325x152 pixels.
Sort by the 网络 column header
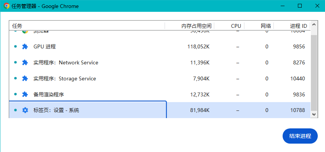[259, 26]
